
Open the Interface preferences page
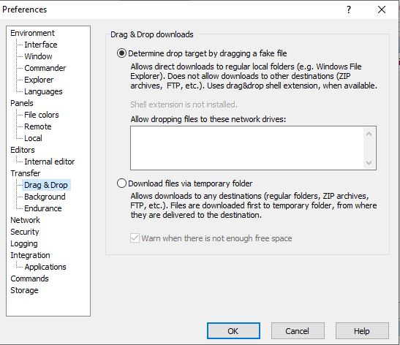click(x=40, y=45)
